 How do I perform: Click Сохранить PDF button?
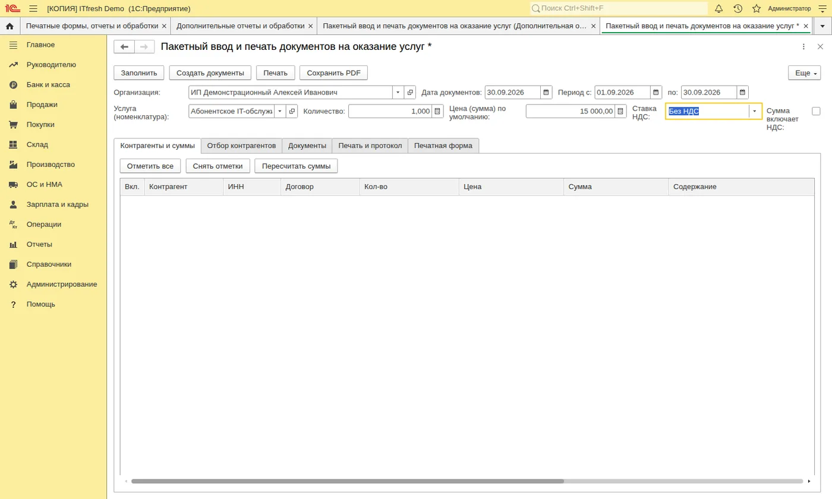[x=334, y=73]
